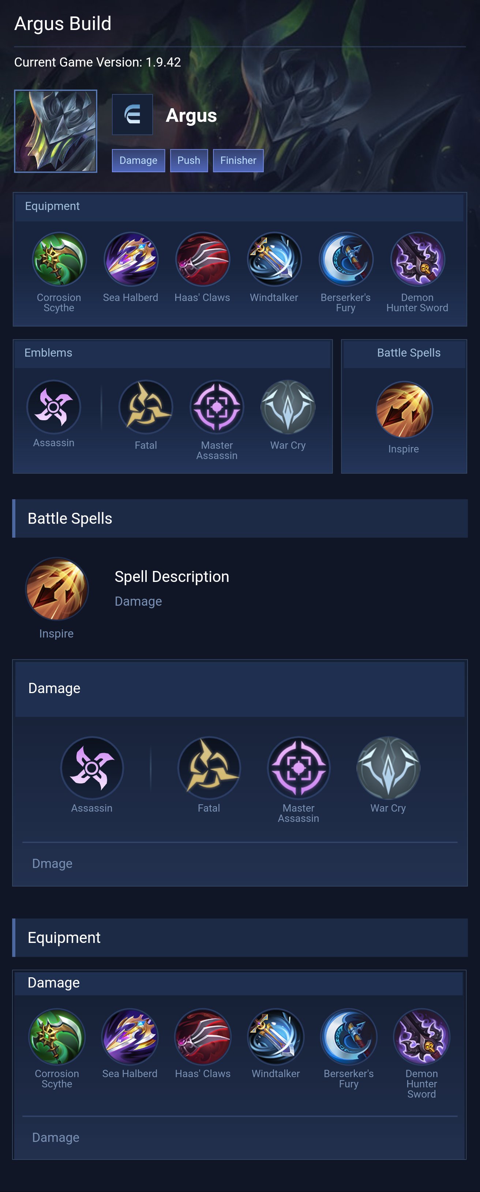Select the Push tag under Argus name
The height and width of the screenshot is (1192, 480).
pyautogui.click(x=189, y=161)
